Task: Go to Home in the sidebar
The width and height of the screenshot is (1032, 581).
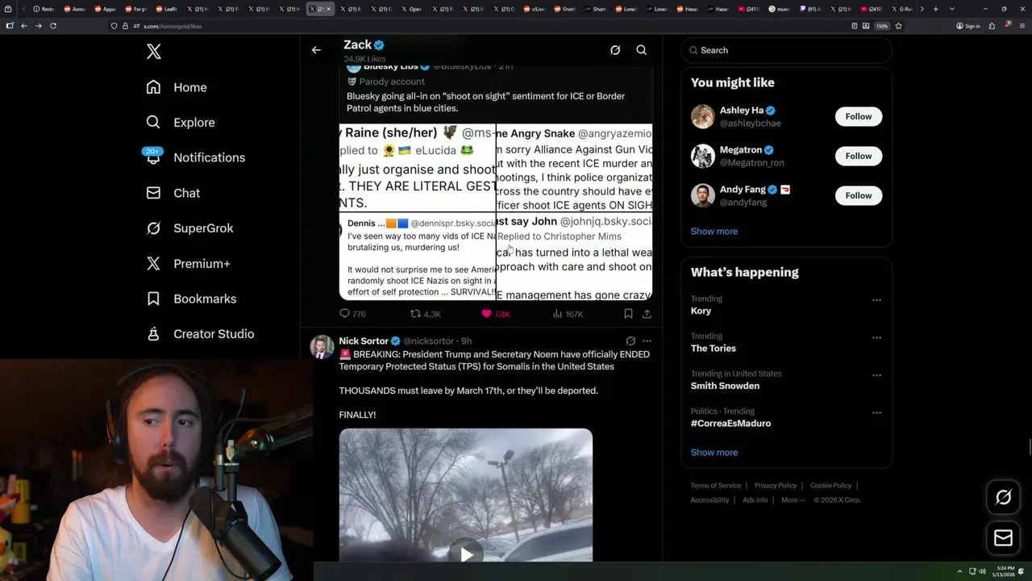Action: [177, 87]
